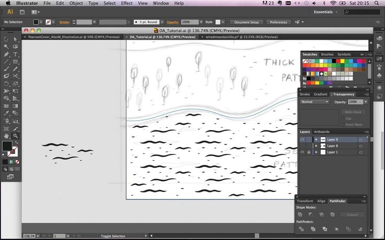This screenshot has height=240, width=385.
Task: Select the Type tool
Action: click(15, 54)
